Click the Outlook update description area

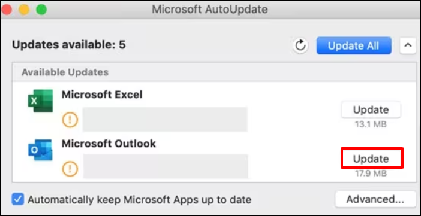166,166
